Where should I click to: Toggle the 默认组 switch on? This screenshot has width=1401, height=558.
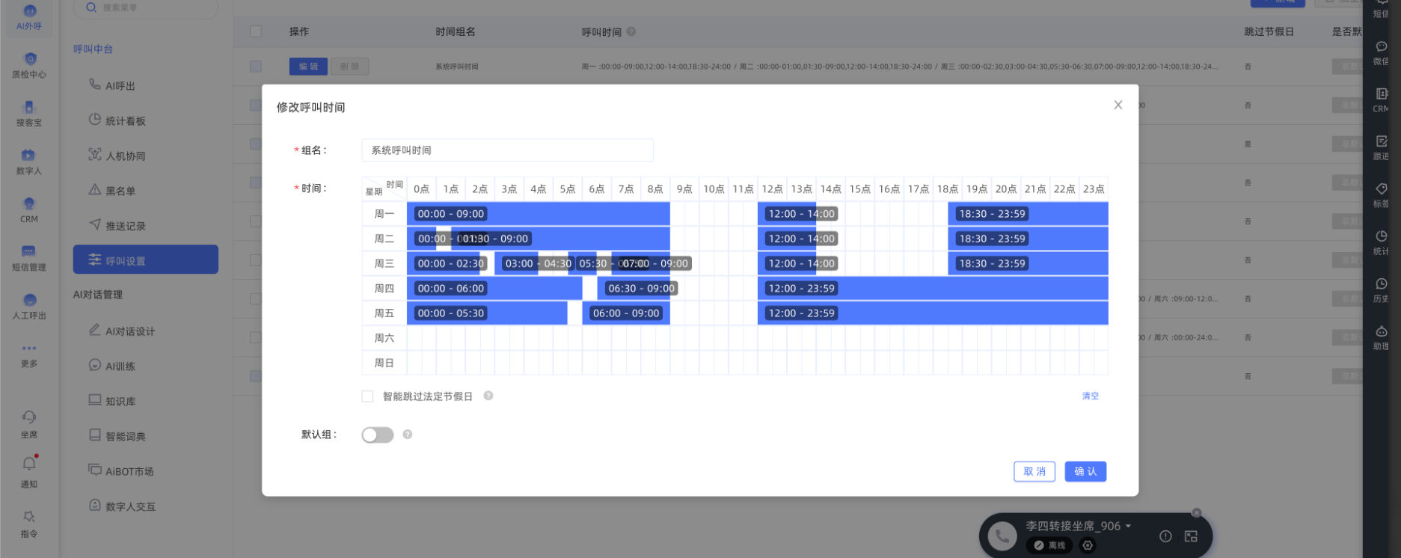tap(378, 435)
